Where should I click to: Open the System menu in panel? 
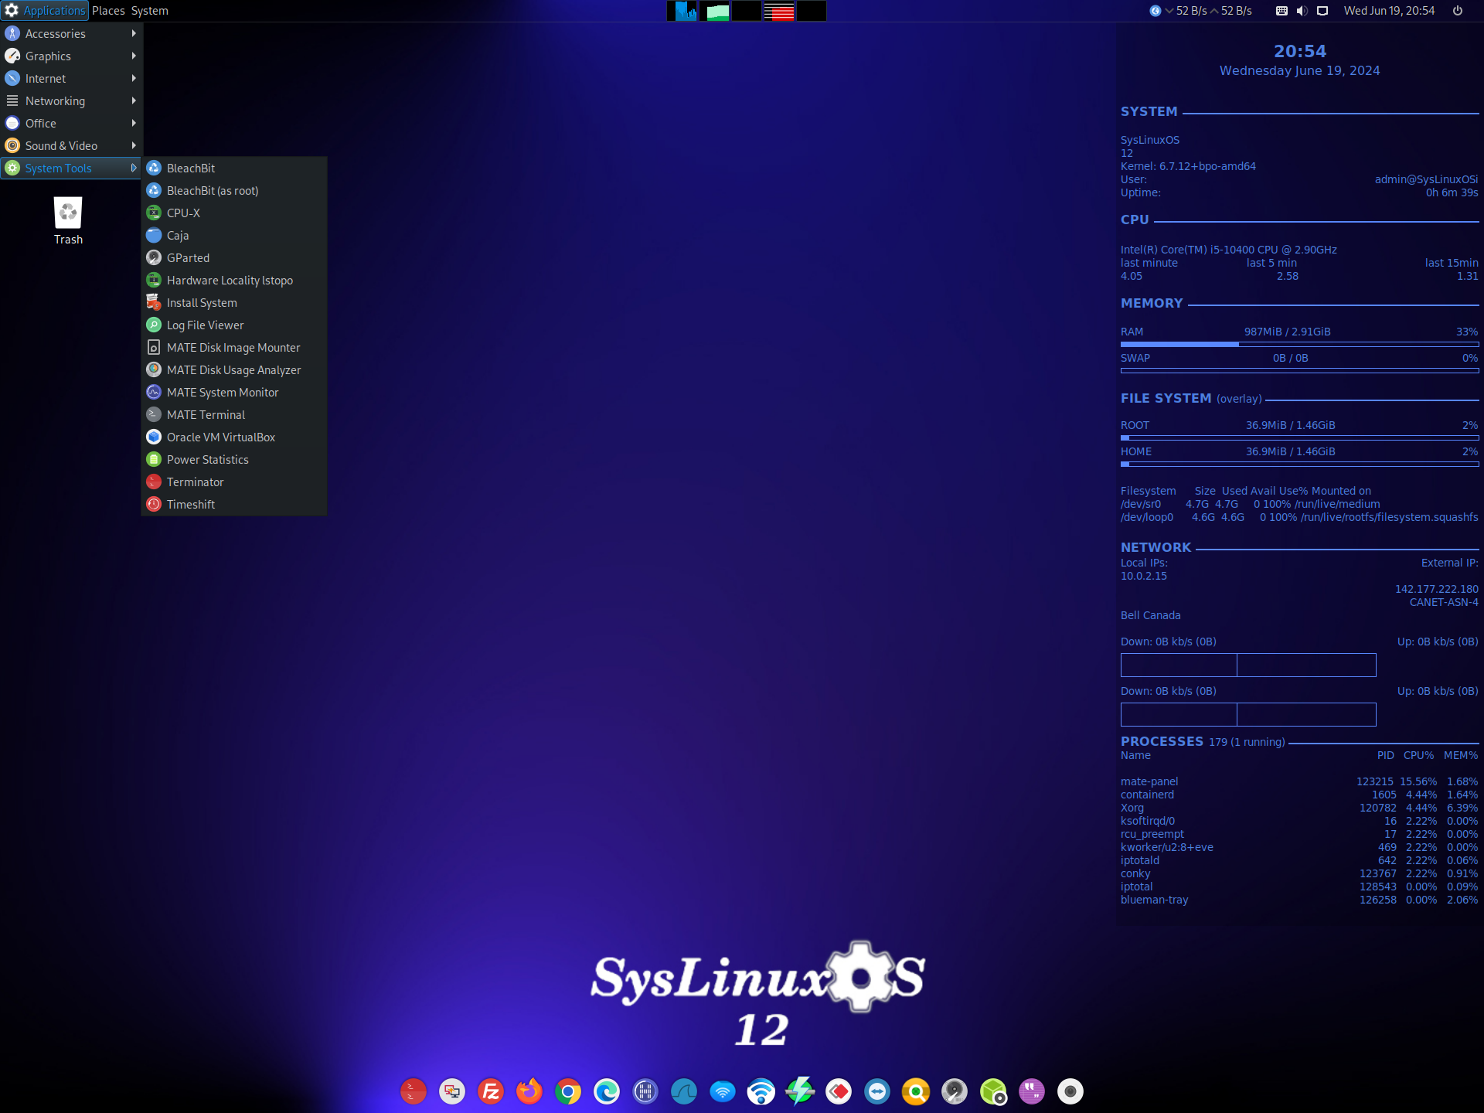click(x=150, y=11)
